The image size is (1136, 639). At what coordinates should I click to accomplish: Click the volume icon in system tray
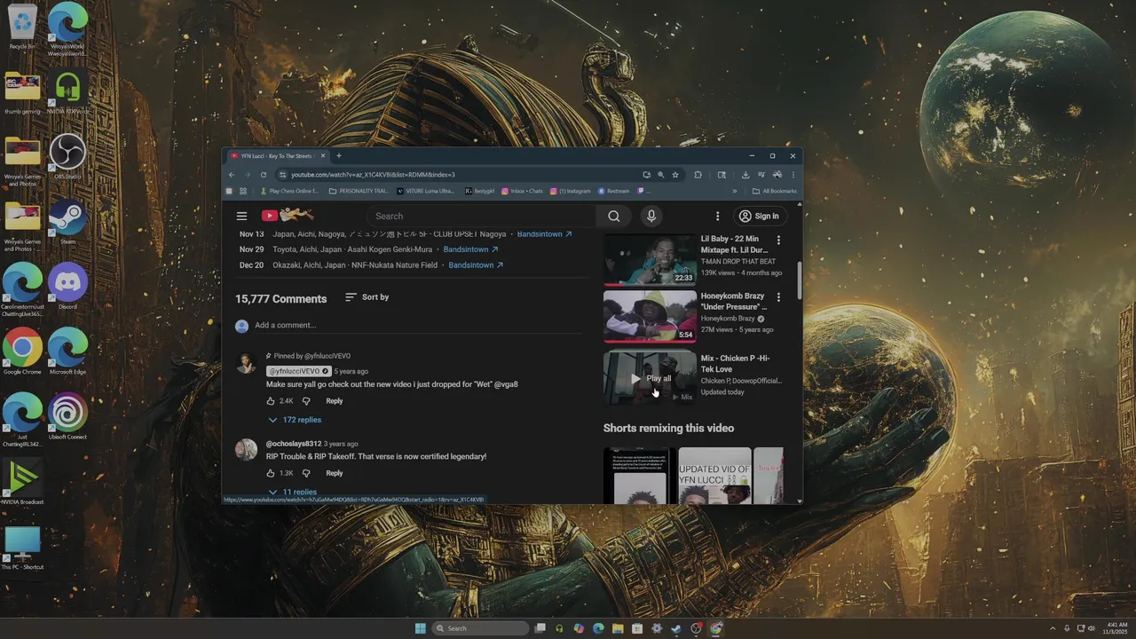click(1092, 628)
